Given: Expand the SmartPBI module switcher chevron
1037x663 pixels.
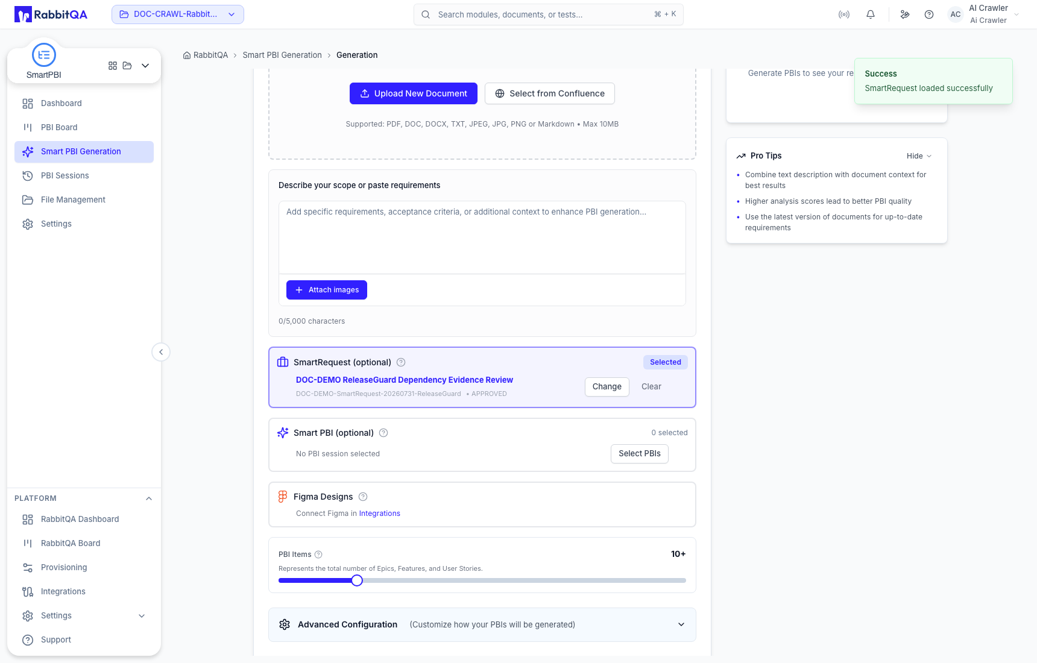Looking at the screenshot, I should click(x=145, y=66).
